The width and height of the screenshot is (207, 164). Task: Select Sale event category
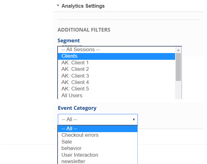(x=67, y=142)
